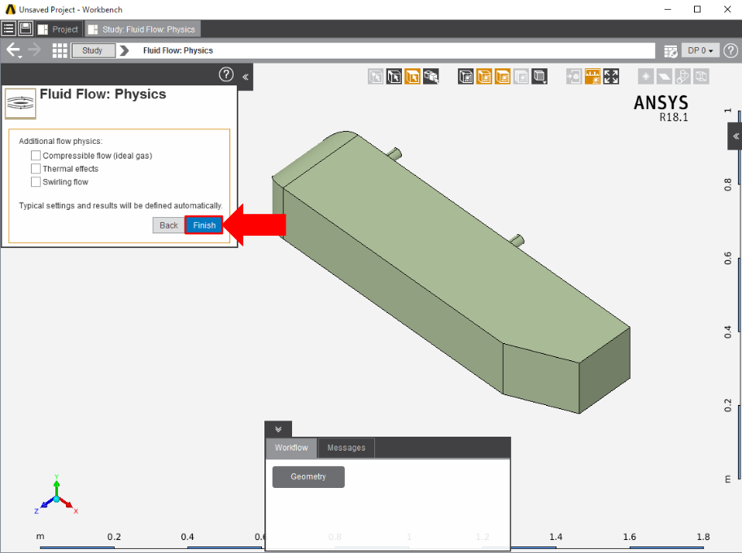
Task: Click the breadcrumb chevron after Study
Action: (124, 50)
